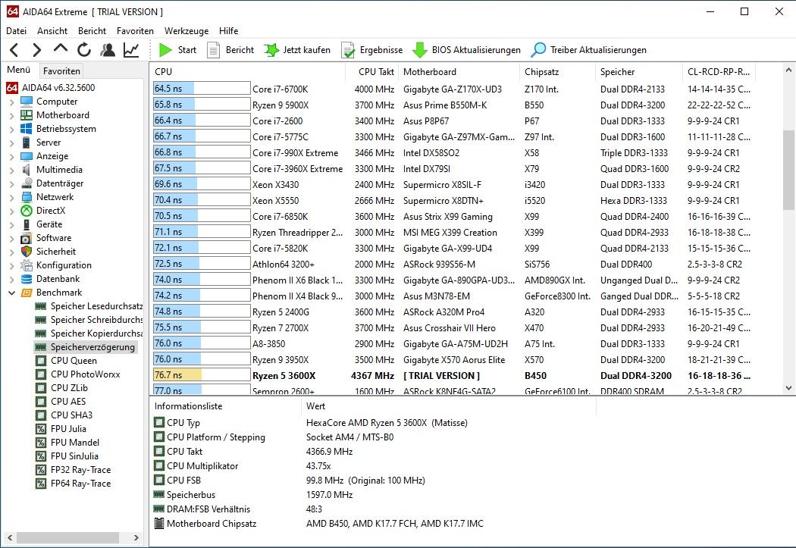
Task: Select the CPU SHA3 benchmark icon
Action: (x=41, y=415)
